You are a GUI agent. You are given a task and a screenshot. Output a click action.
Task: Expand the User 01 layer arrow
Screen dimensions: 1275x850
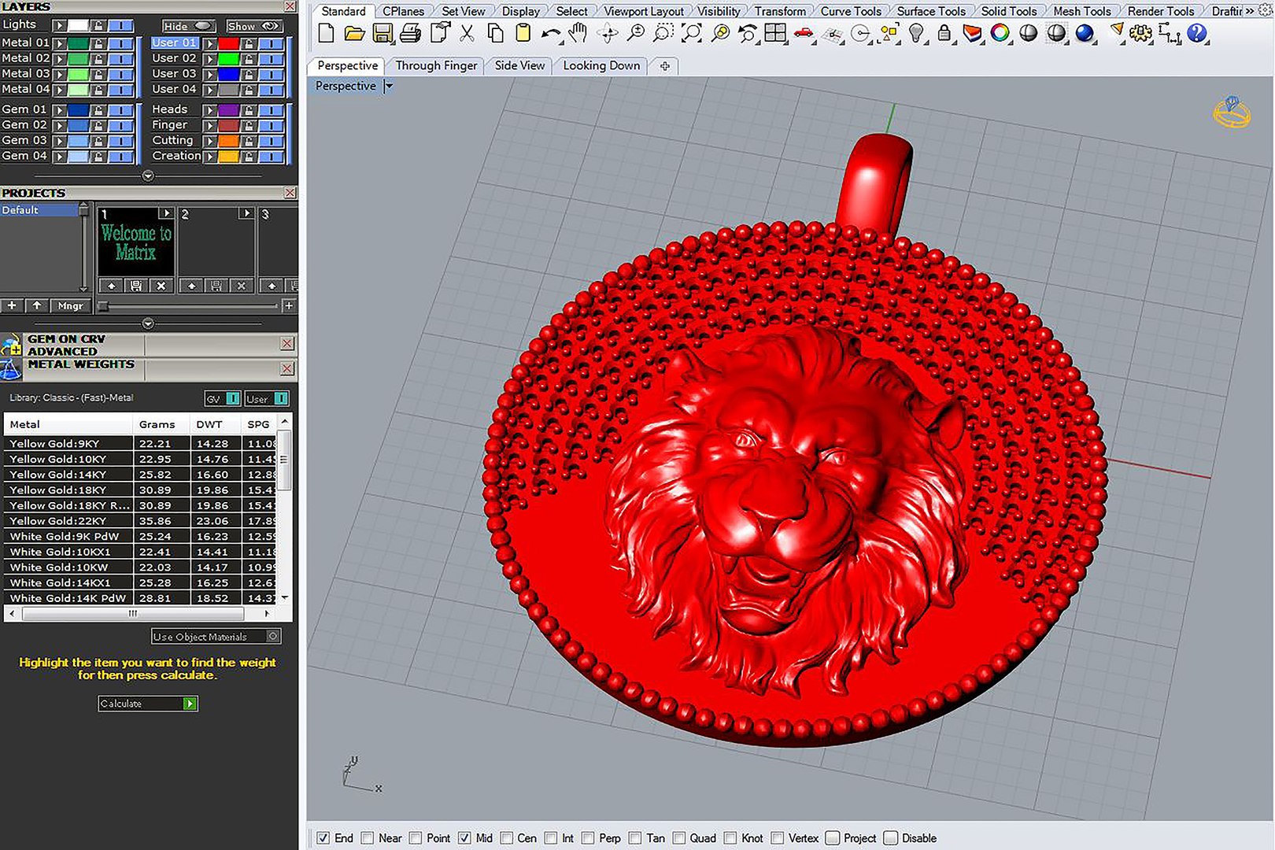pos(210,43)
